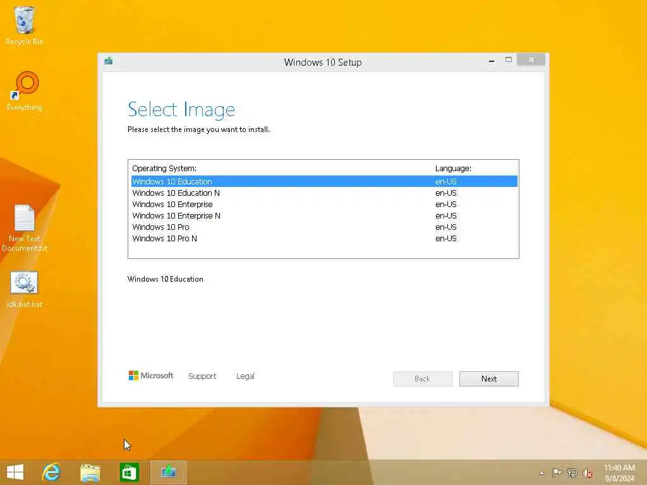
Task: Launch Internet Explorer from the taskbar
Action: 51,472
